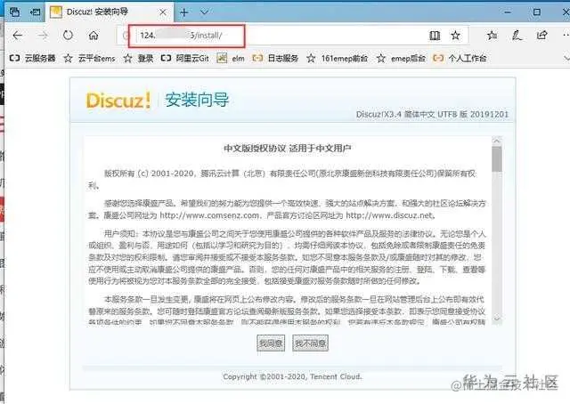570x404 pixels.
Task: Expand tab preview chevron in tab bar
Action: point(204,12)
